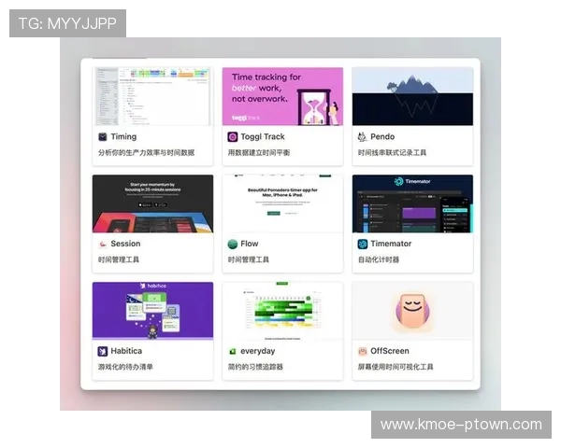
Task: Click the Timing app icon
Action: click(x=103, y=137)
